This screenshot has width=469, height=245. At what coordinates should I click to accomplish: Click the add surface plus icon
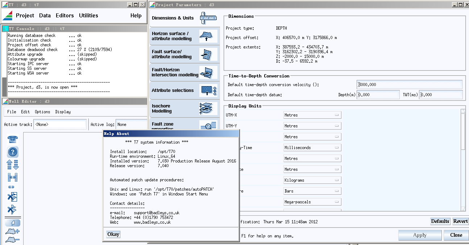pyautogui.click(x=13, y=231)
